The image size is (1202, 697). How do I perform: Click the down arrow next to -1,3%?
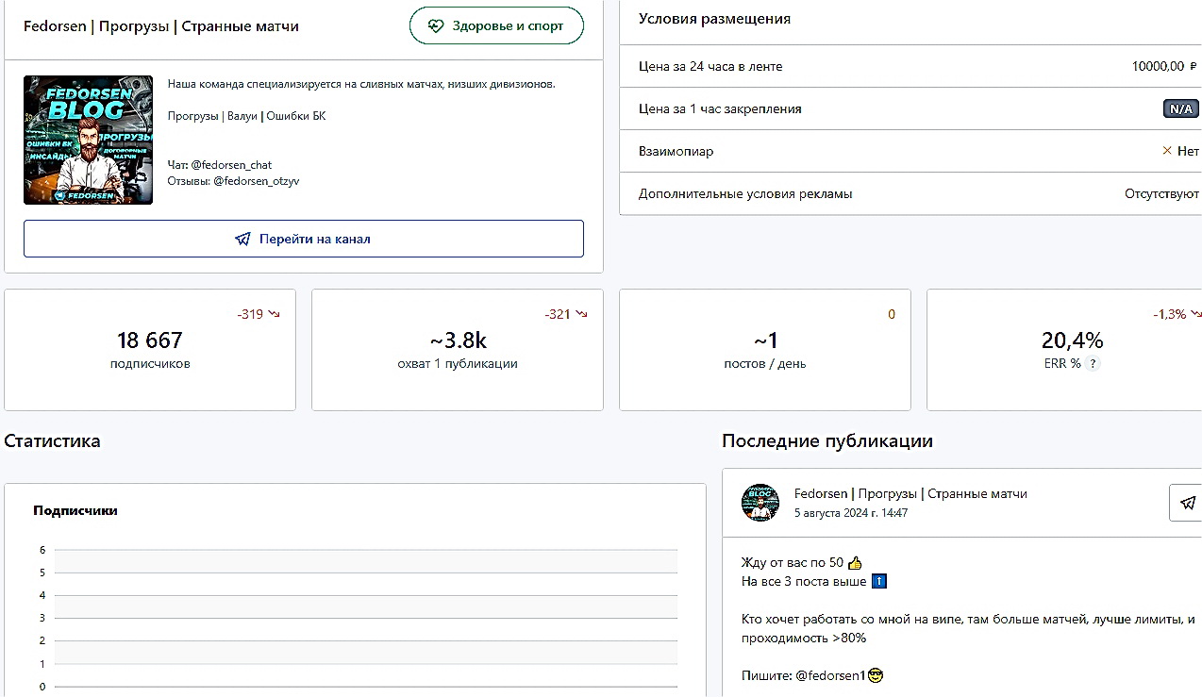coord(1196,314)
